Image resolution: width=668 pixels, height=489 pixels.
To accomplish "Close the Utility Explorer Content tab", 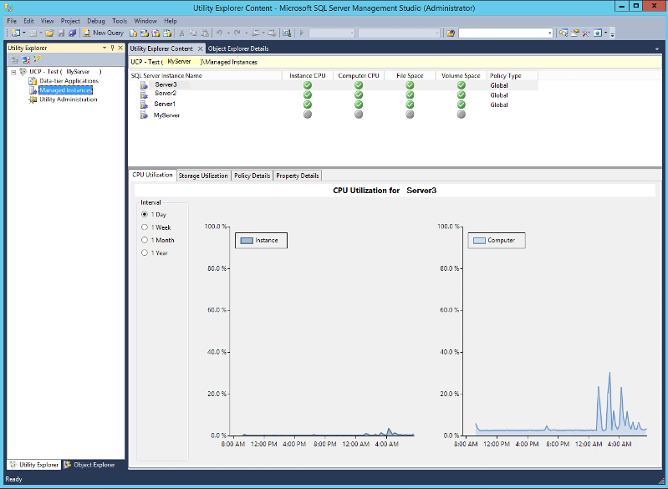I will 200,48.
